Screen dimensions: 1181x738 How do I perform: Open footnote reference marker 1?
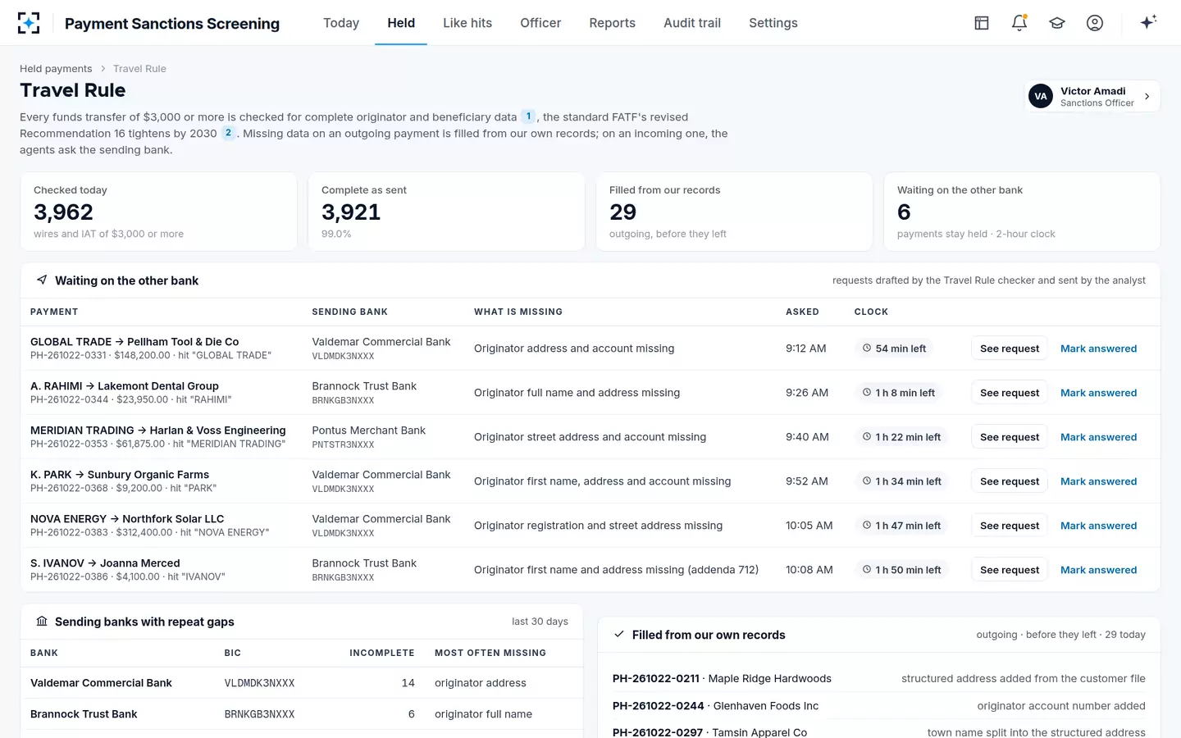pos(528,116)
